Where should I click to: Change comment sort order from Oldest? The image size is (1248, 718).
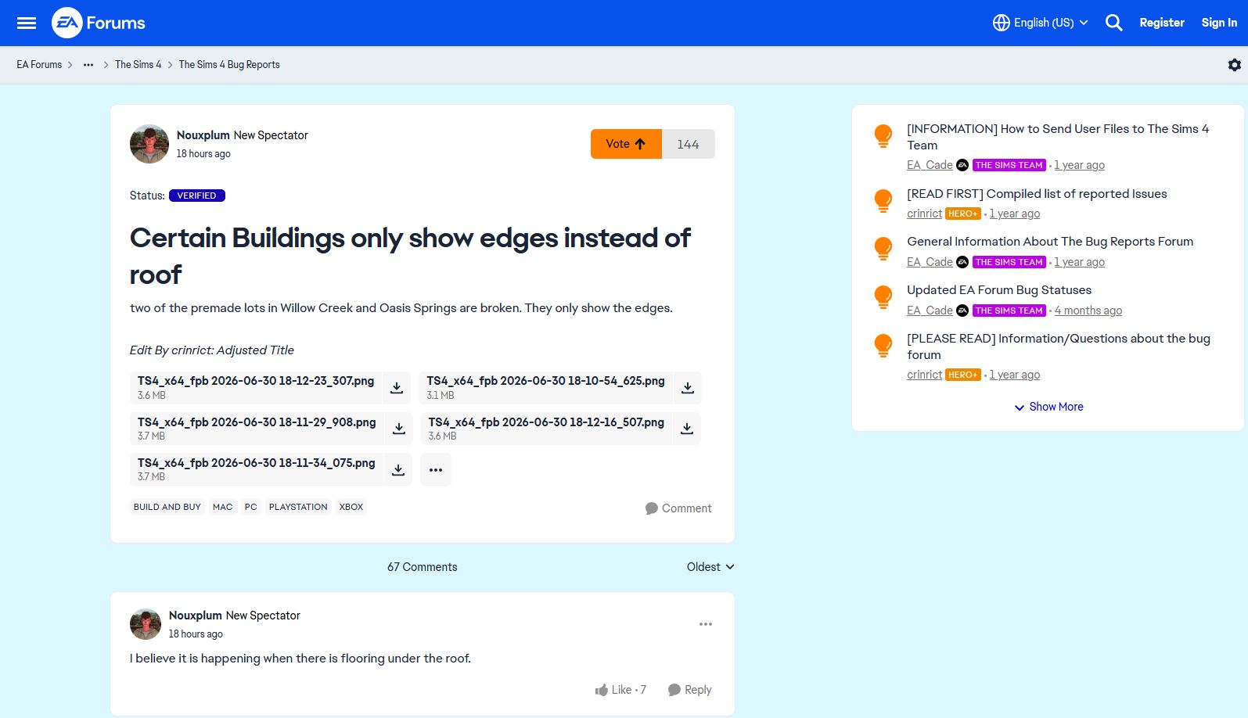(710, 567)
